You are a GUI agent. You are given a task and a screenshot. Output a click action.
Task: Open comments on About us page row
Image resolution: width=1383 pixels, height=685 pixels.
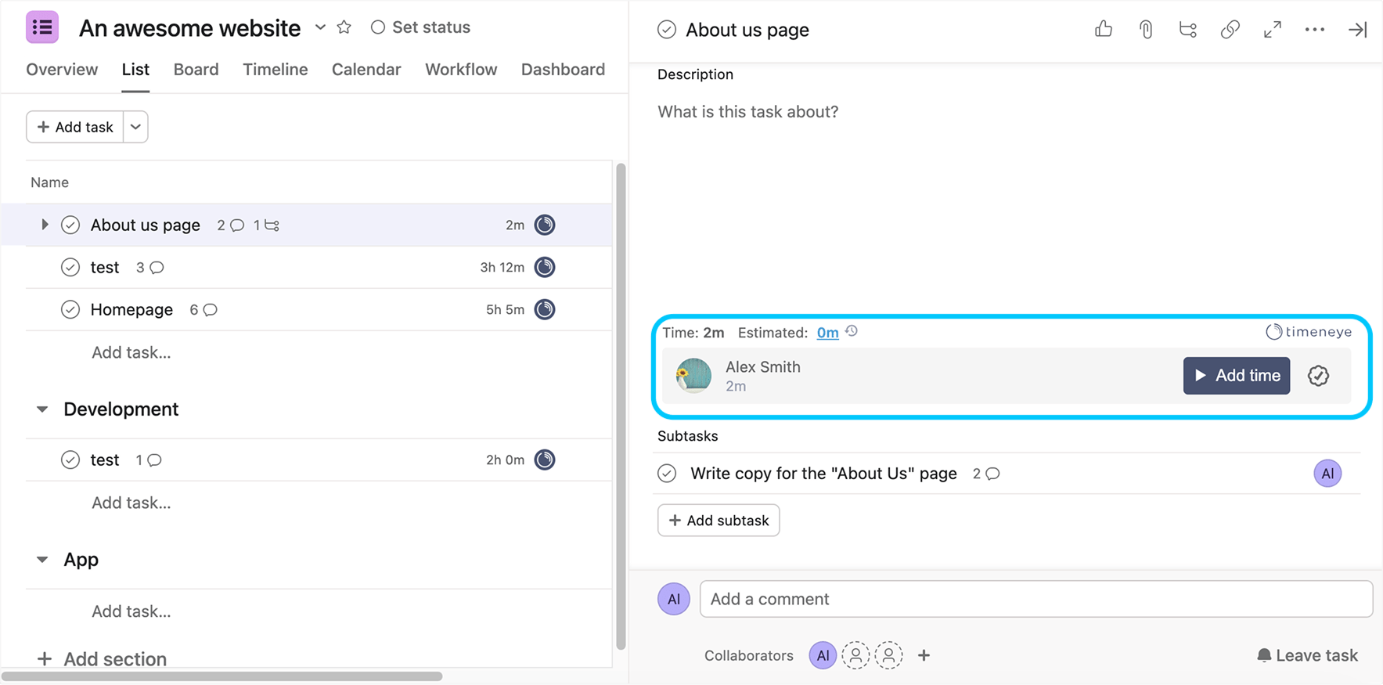(231, 225)
